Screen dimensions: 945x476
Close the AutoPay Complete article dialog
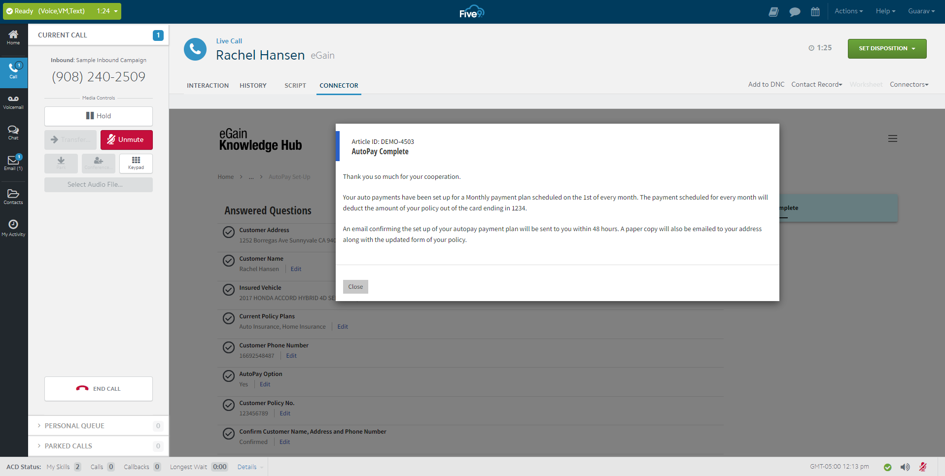click(355, 286)
